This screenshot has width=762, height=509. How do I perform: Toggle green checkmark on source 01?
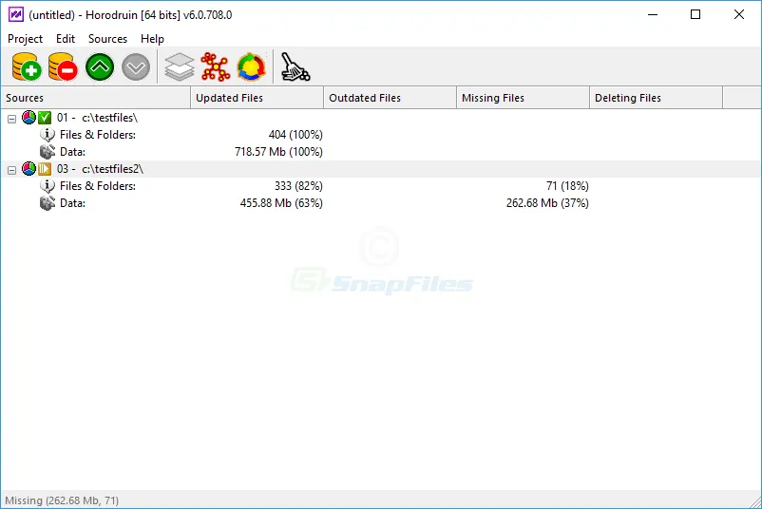[45, 118]
